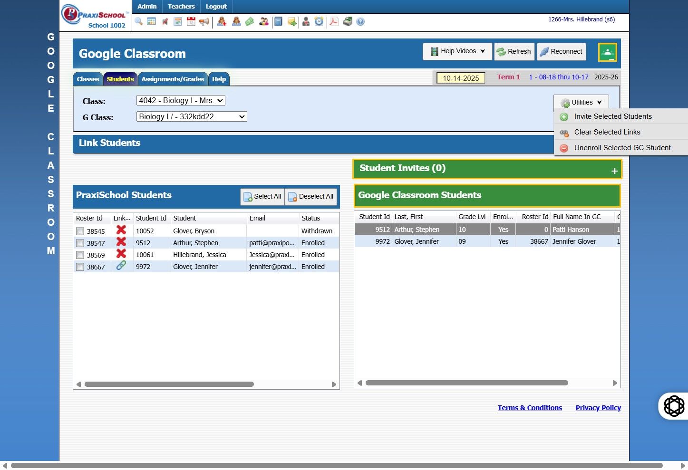The height and width of the screenshot is (470, 688).
Task: Click the cash register toolbar icon
Action: point(348,21)
